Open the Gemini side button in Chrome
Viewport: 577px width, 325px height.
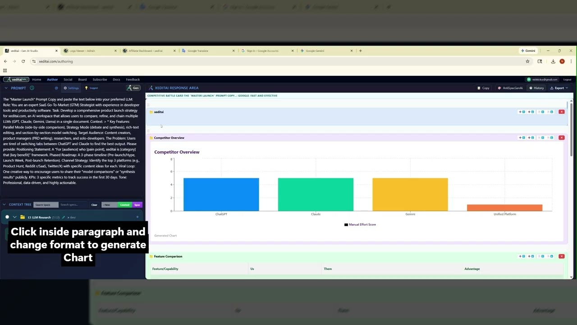(x=527, y=51)
